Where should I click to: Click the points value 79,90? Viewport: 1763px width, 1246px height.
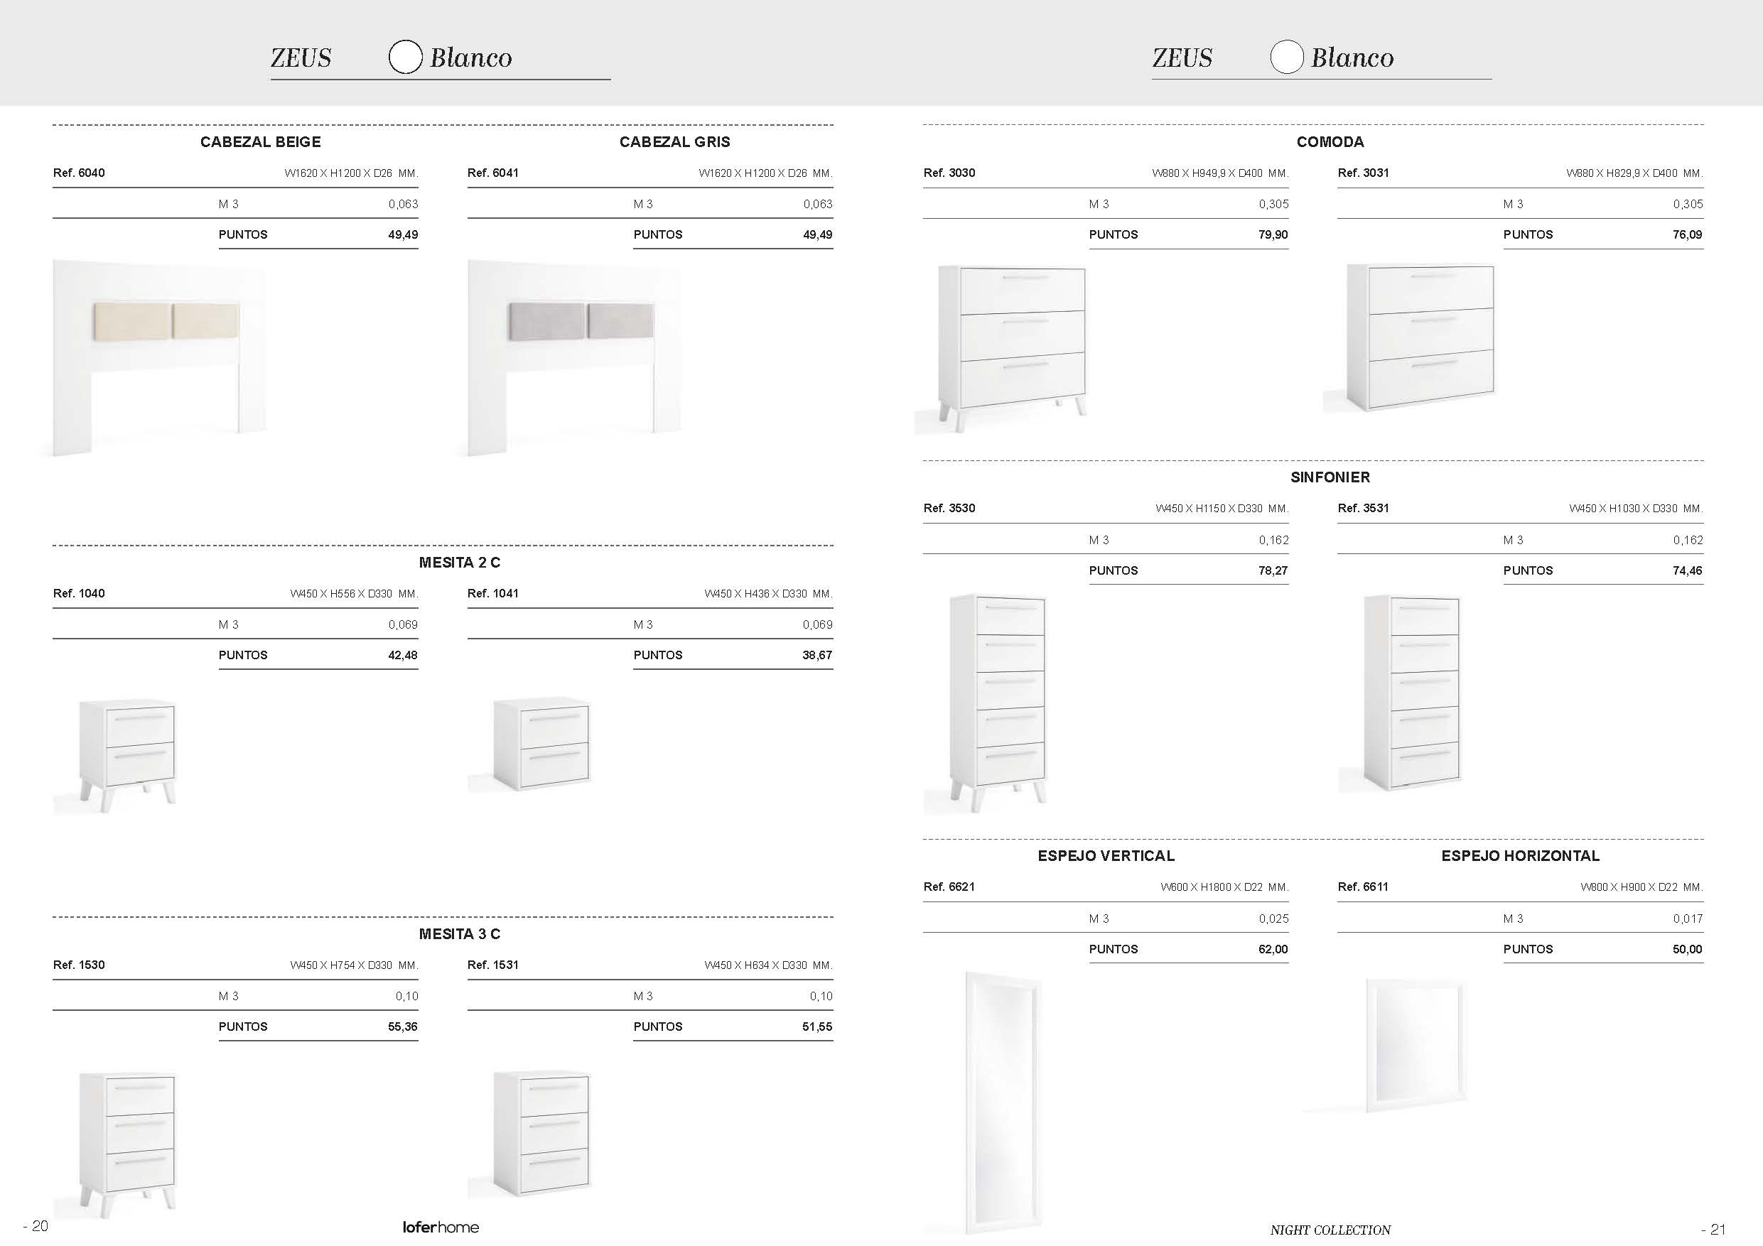pos(1273,235)
